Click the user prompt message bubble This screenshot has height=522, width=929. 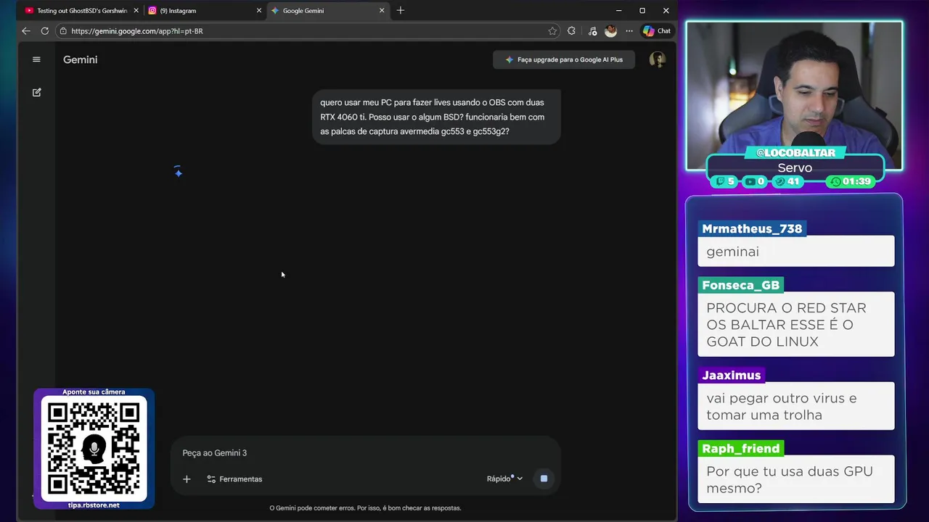(436, 117)
